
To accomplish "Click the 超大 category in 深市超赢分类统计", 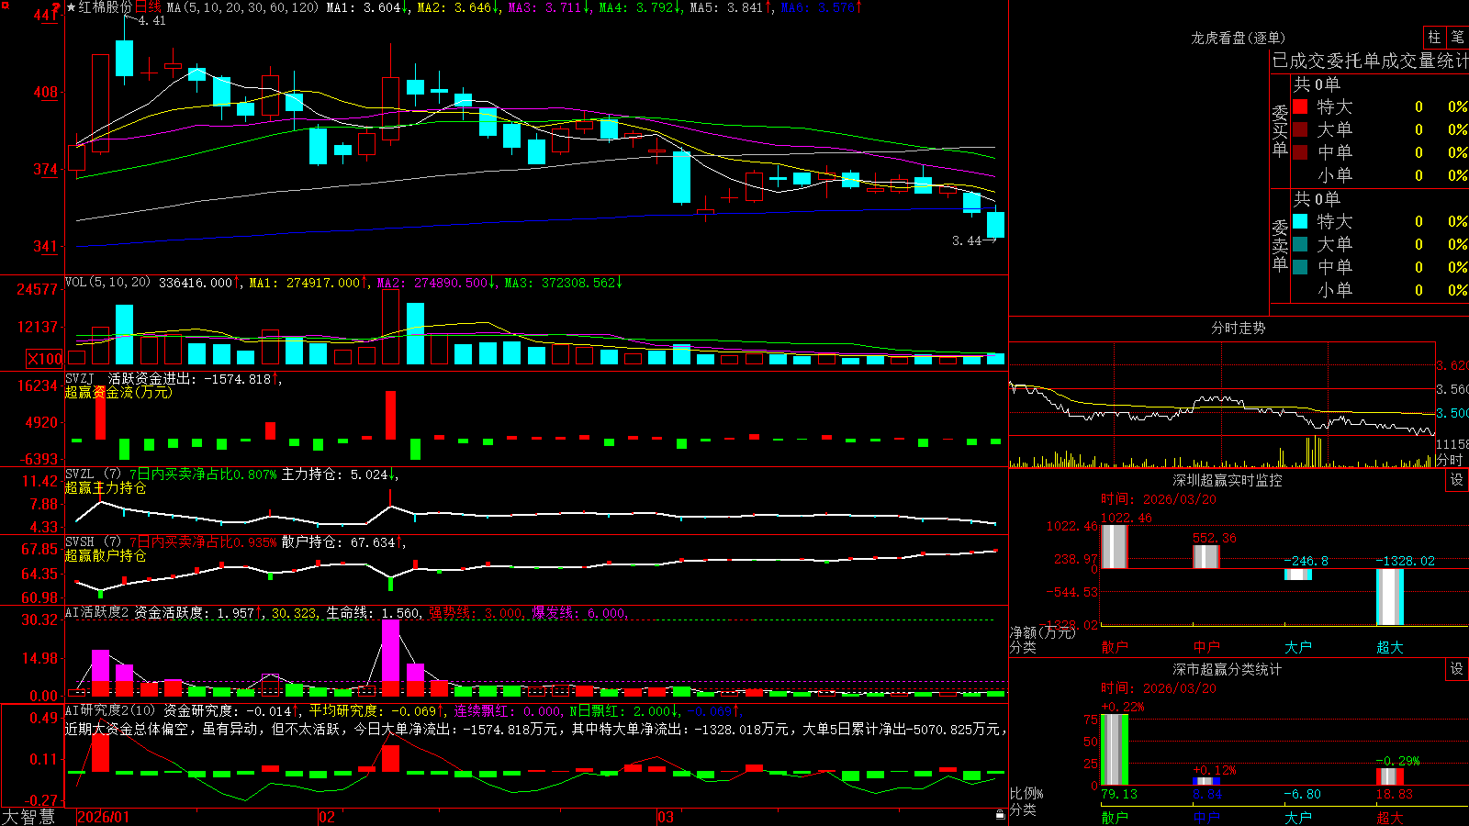I will (1390, 817).
